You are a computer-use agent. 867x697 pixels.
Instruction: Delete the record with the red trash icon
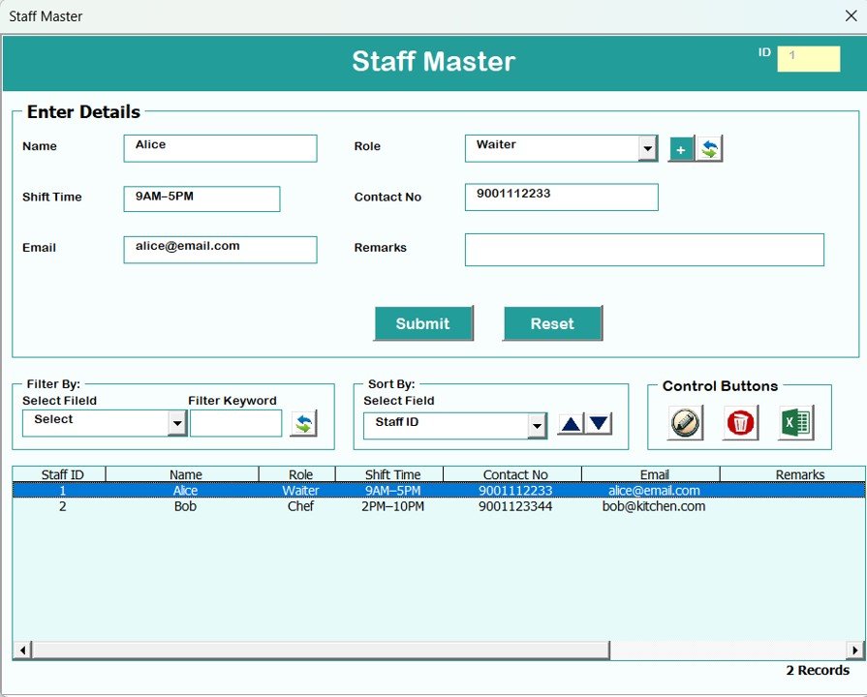(740, 423)
